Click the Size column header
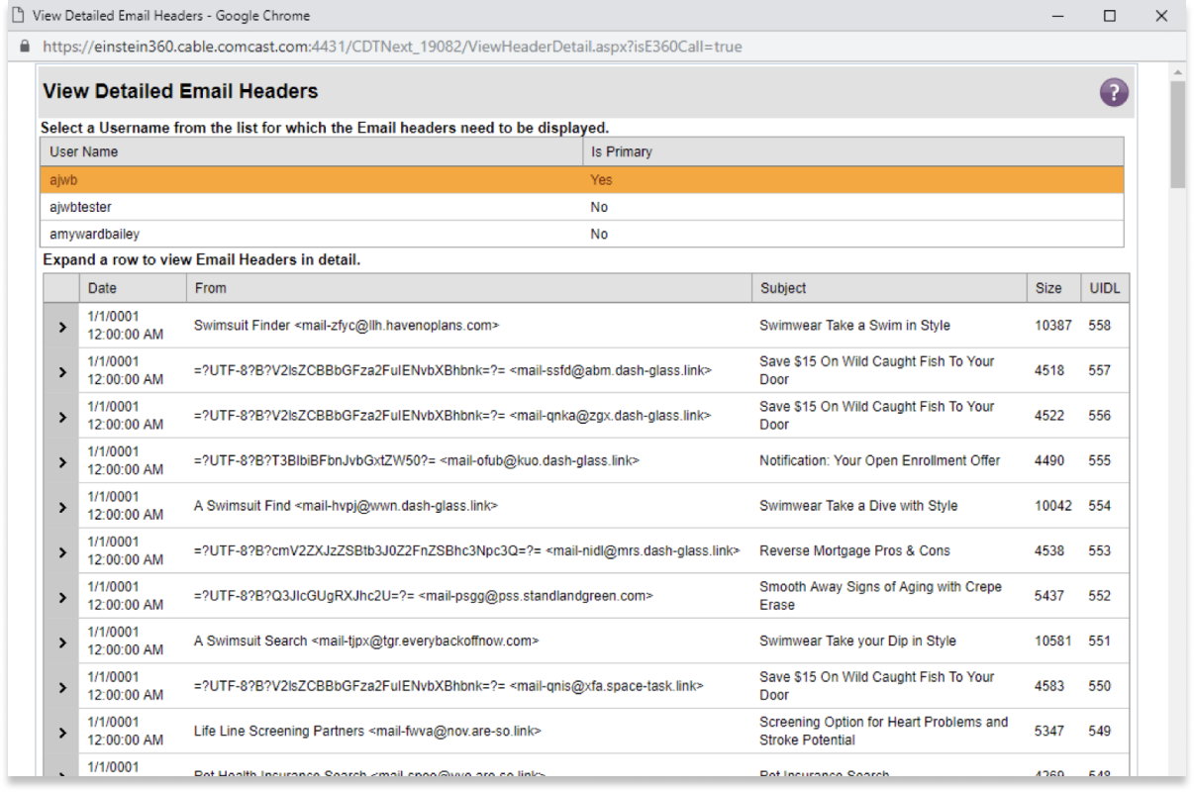 coord(1048,288)
